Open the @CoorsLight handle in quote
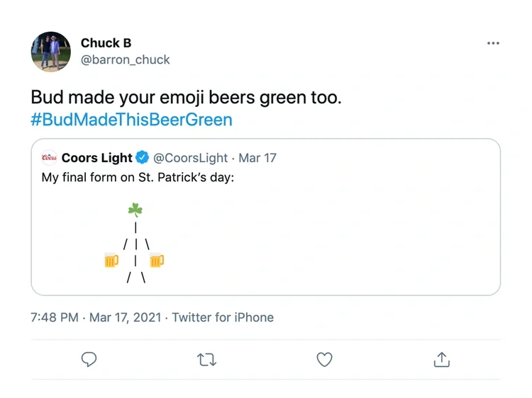The image size is (532, 398). pyautogui.click(x=190, y=158)
